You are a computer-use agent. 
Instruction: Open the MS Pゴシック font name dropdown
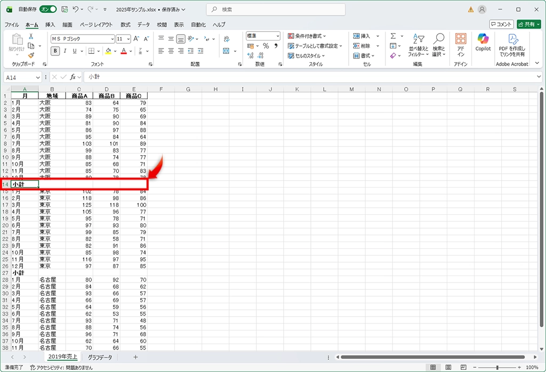tap(83, 39)
